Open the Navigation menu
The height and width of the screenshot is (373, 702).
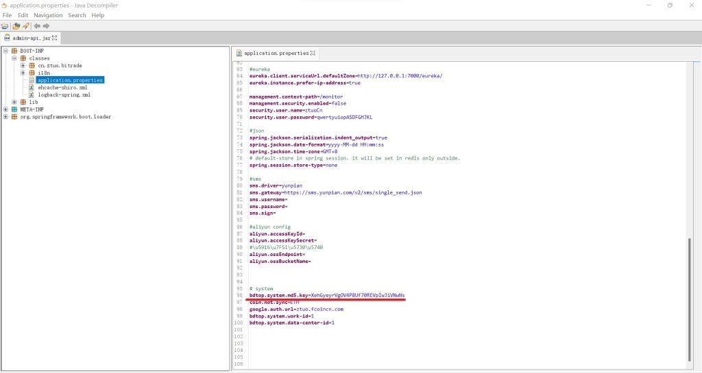point(47,15)
